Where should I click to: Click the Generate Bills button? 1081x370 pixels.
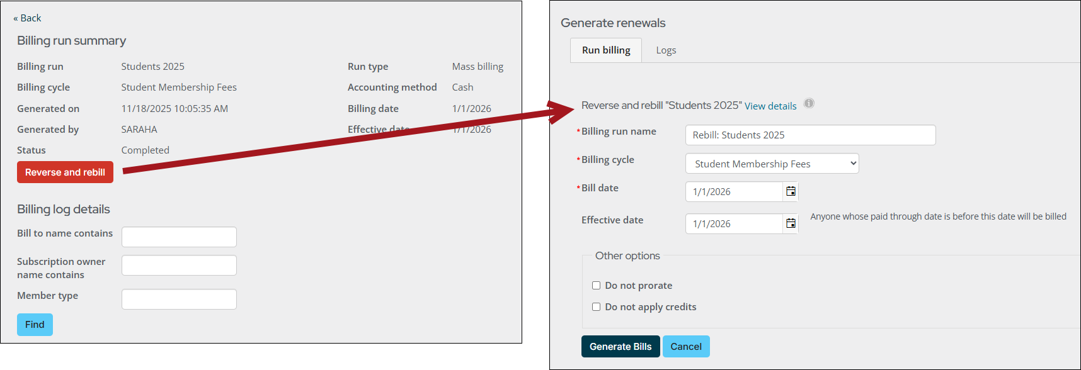coord(620,347)
